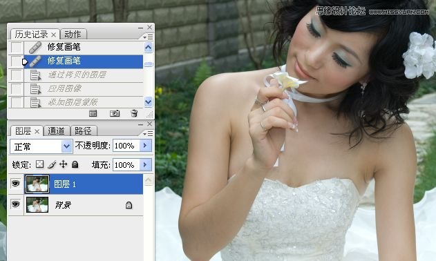436x261 pixels.
Task: Click the lock all padlock icon
Action: point(75,164)
